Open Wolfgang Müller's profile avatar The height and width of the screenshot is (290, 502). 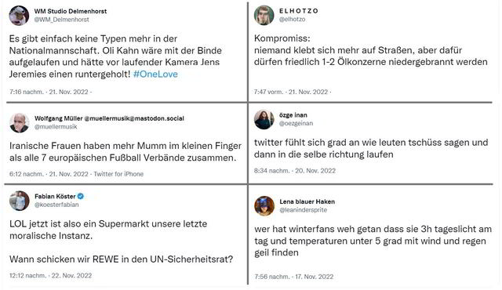pyautogui.click(x=19, y=122)
